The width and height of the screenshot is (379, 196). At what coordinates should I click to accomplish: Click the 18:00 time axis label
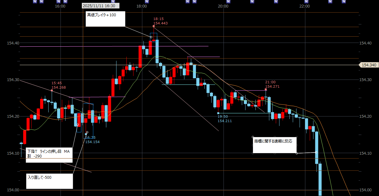[142, 6]
